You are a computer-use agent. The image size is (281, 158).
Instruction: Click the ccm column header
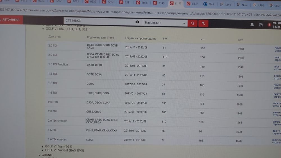(241, 40)
